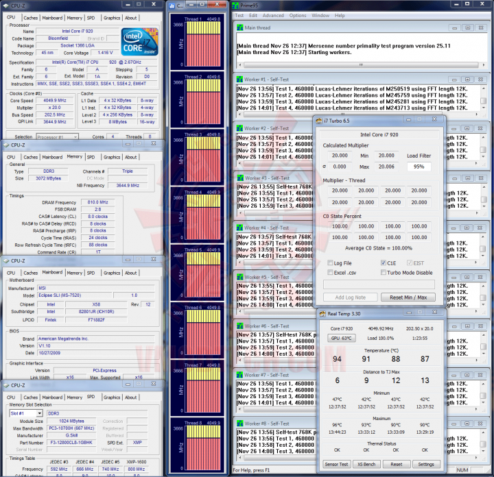Click the mainboard model Eclipse SLI (MS-7520)
Viewport: 494px width, 477px height.
click(x=75, y=295)
